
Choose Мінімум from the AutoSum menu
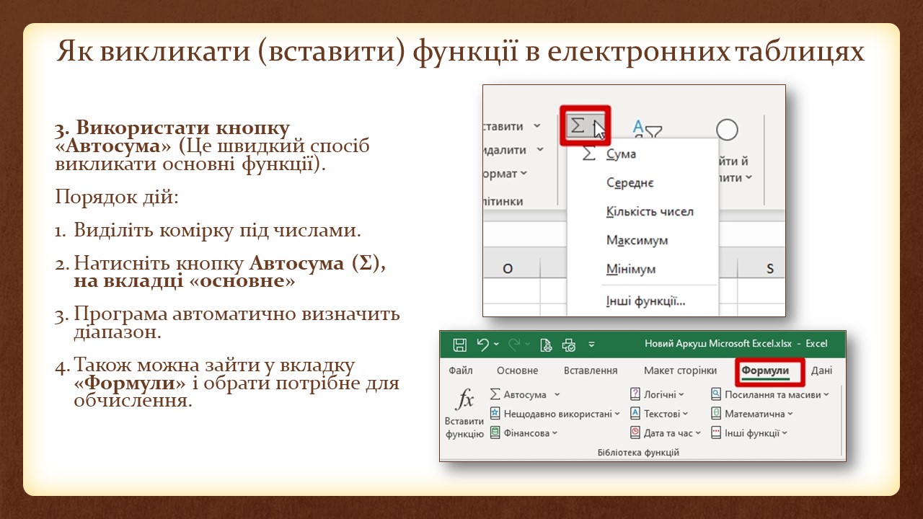click(631, 269)
